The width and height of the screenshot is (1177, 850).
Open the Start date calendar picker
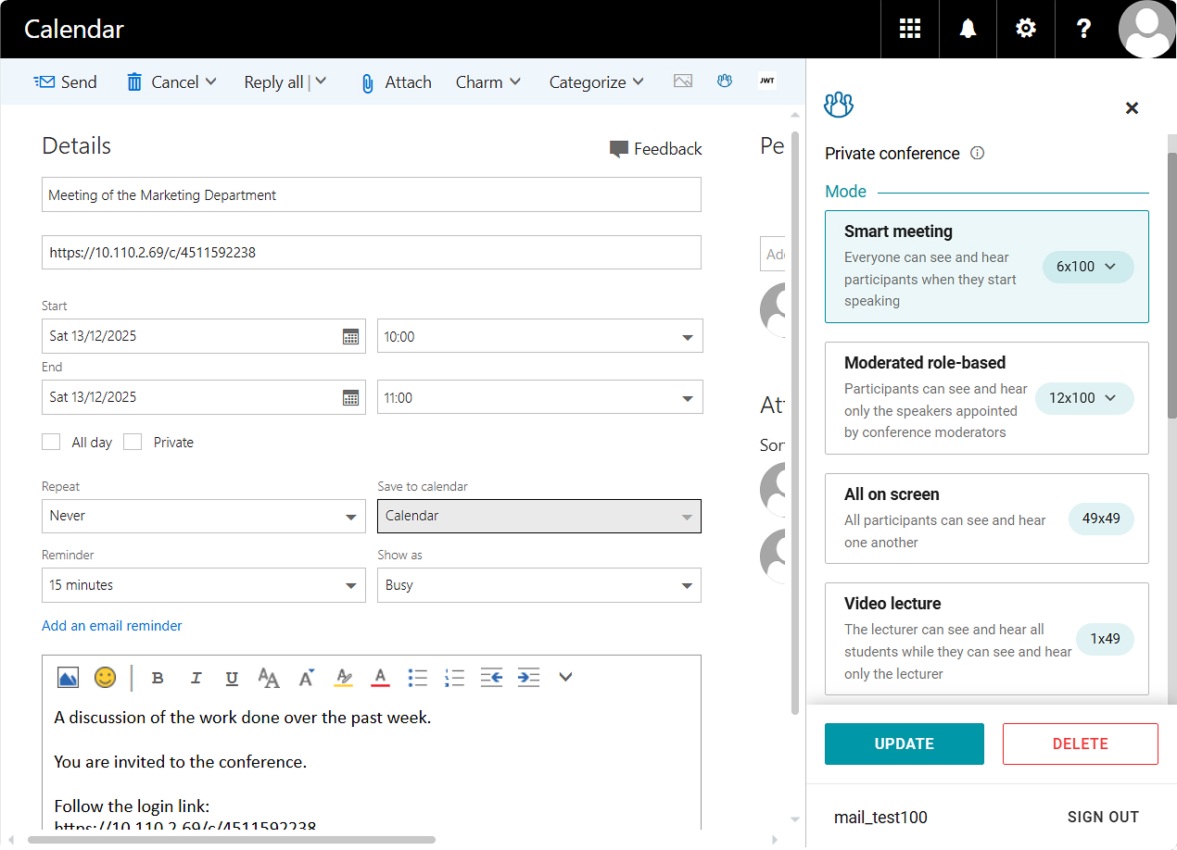coord(350,337)
